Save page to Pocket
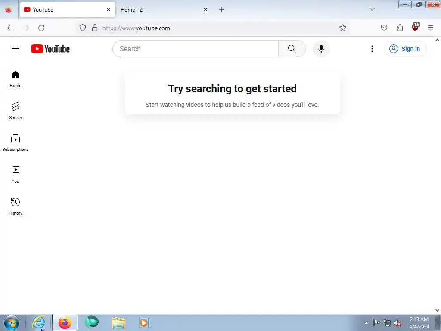This screenshot has height=331, width=441. [x=384, y=28]
